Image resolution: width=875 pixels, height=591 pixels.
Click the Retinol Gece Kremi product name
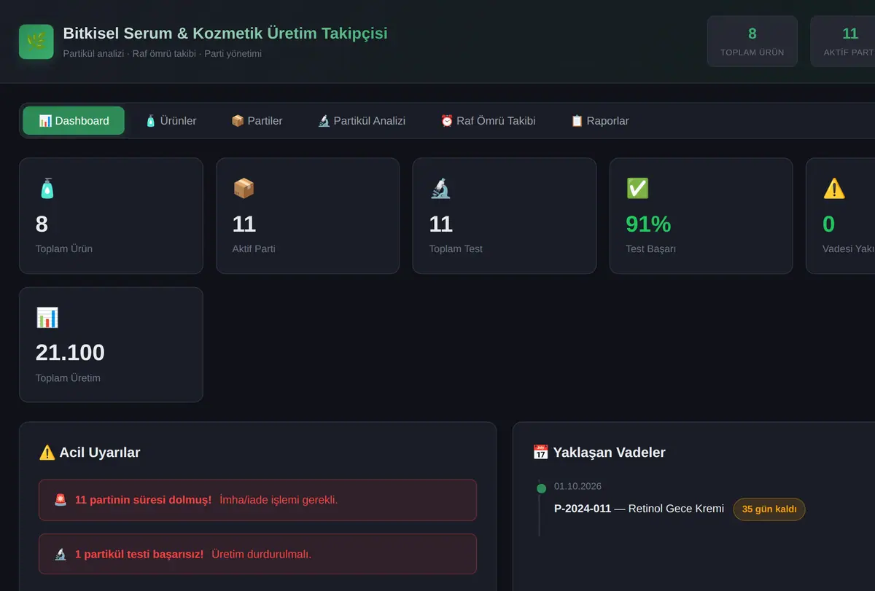pyautogui.click(x=676, y=509)
